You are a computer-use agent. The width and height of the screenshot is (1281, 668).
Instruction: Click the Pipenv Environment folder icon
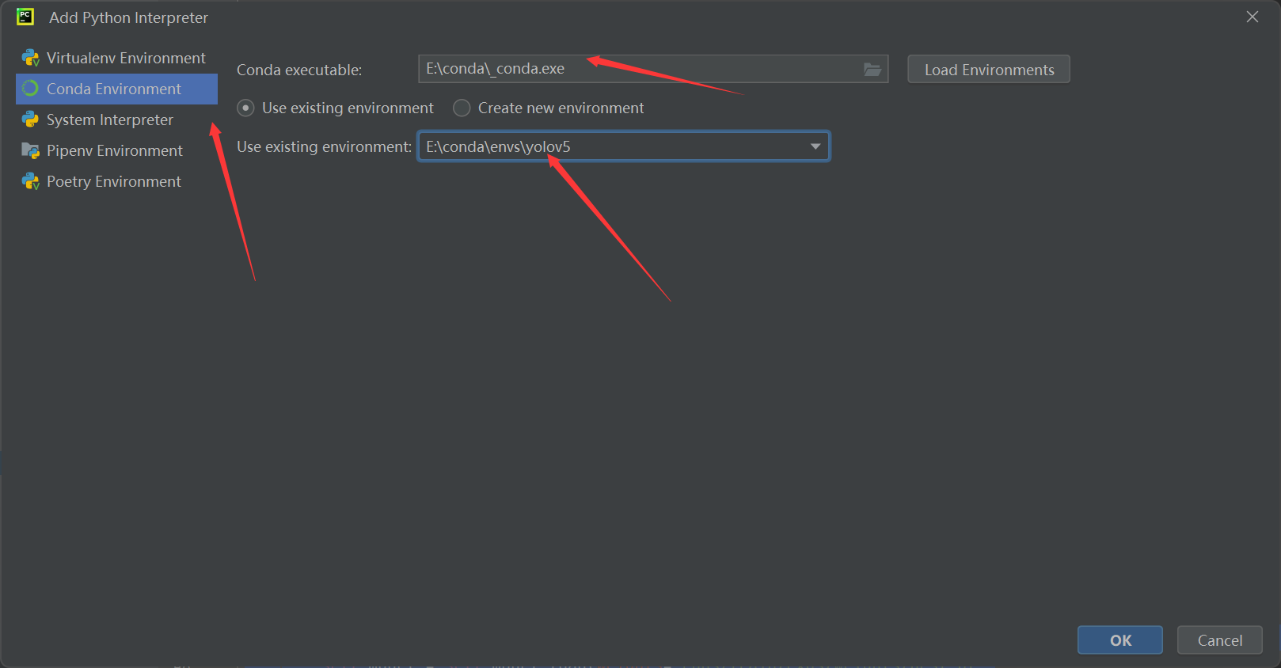click(31, 150)
